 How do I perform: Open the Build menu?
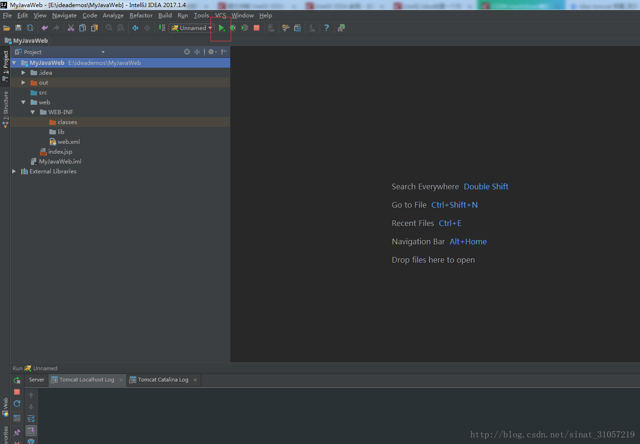pos(165,16)
